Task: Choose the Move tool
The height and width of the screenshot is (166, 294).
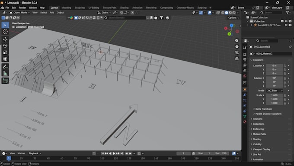Action: tap(5, 39)
